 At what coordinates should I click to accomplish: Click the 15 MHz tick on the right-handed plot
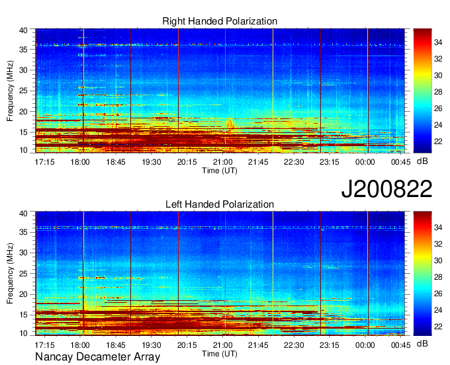tap(23, 132)
